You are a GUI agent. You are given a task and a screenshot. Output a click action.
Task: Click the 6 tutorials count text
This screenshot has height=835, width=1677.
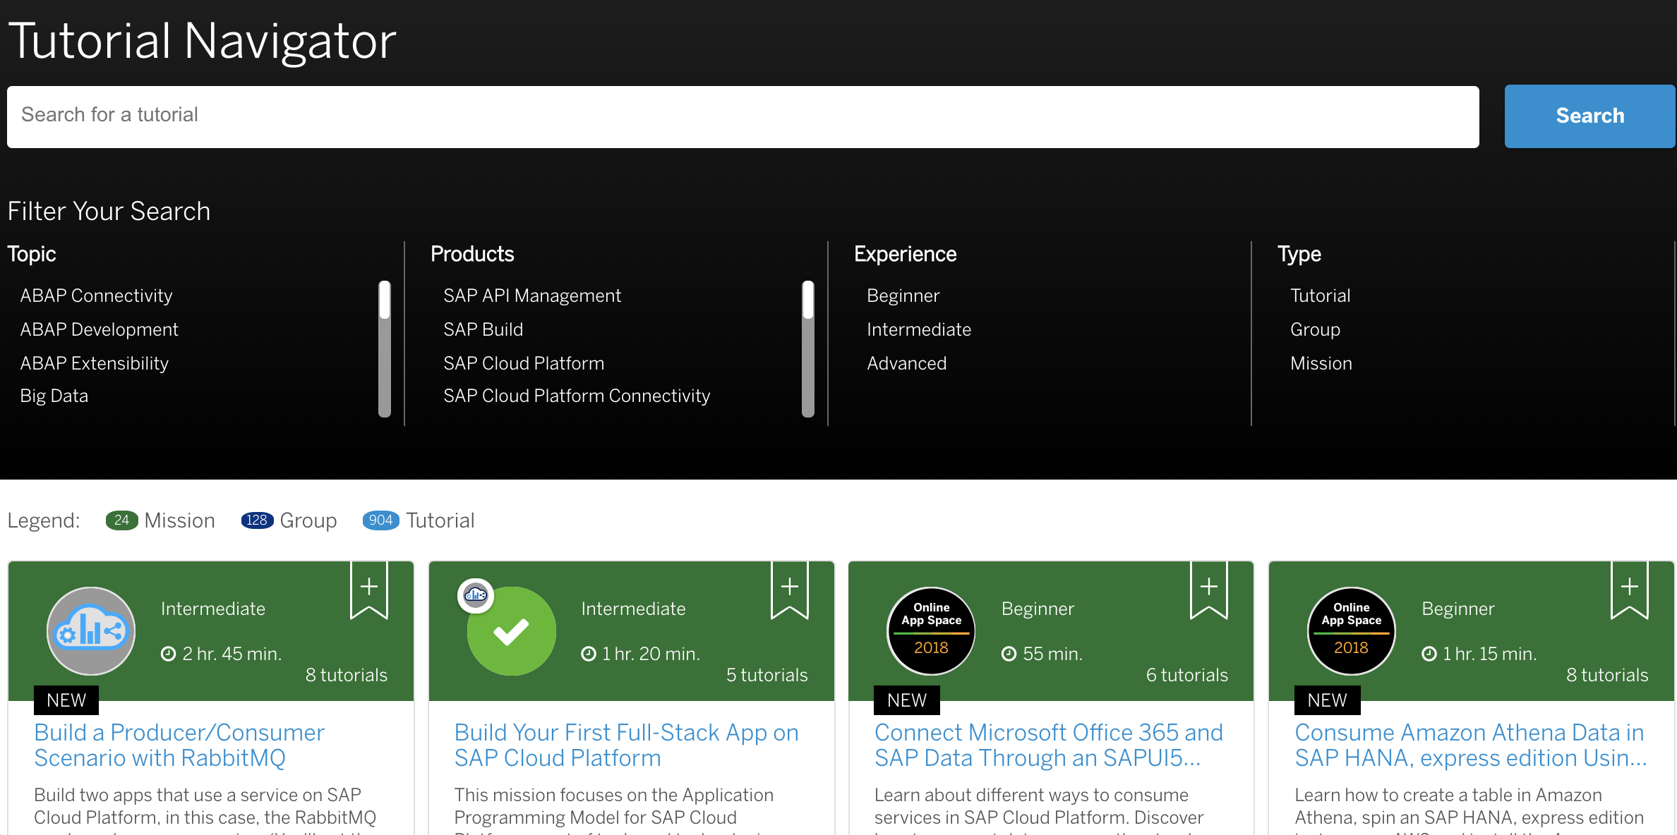pyautogui.click(x=1187, y=675)
